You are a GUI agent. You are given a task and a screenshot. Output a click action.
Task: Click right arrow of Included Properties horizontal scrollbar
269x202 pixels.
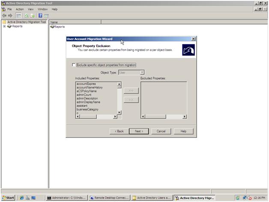115,116
